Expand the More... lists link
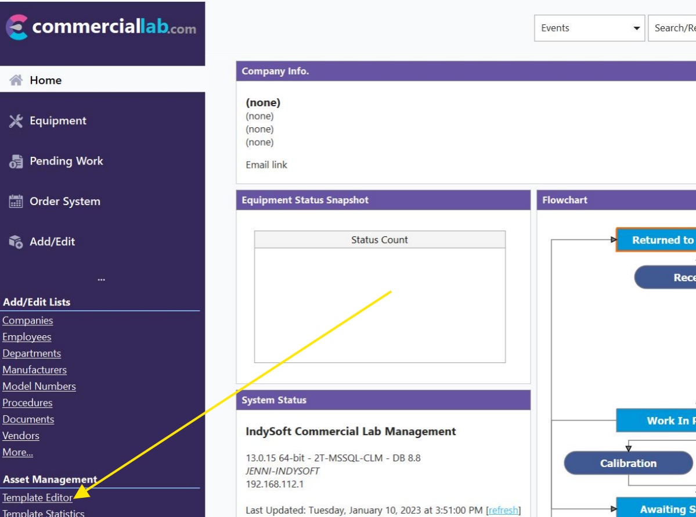 click(x=17, y=452)
